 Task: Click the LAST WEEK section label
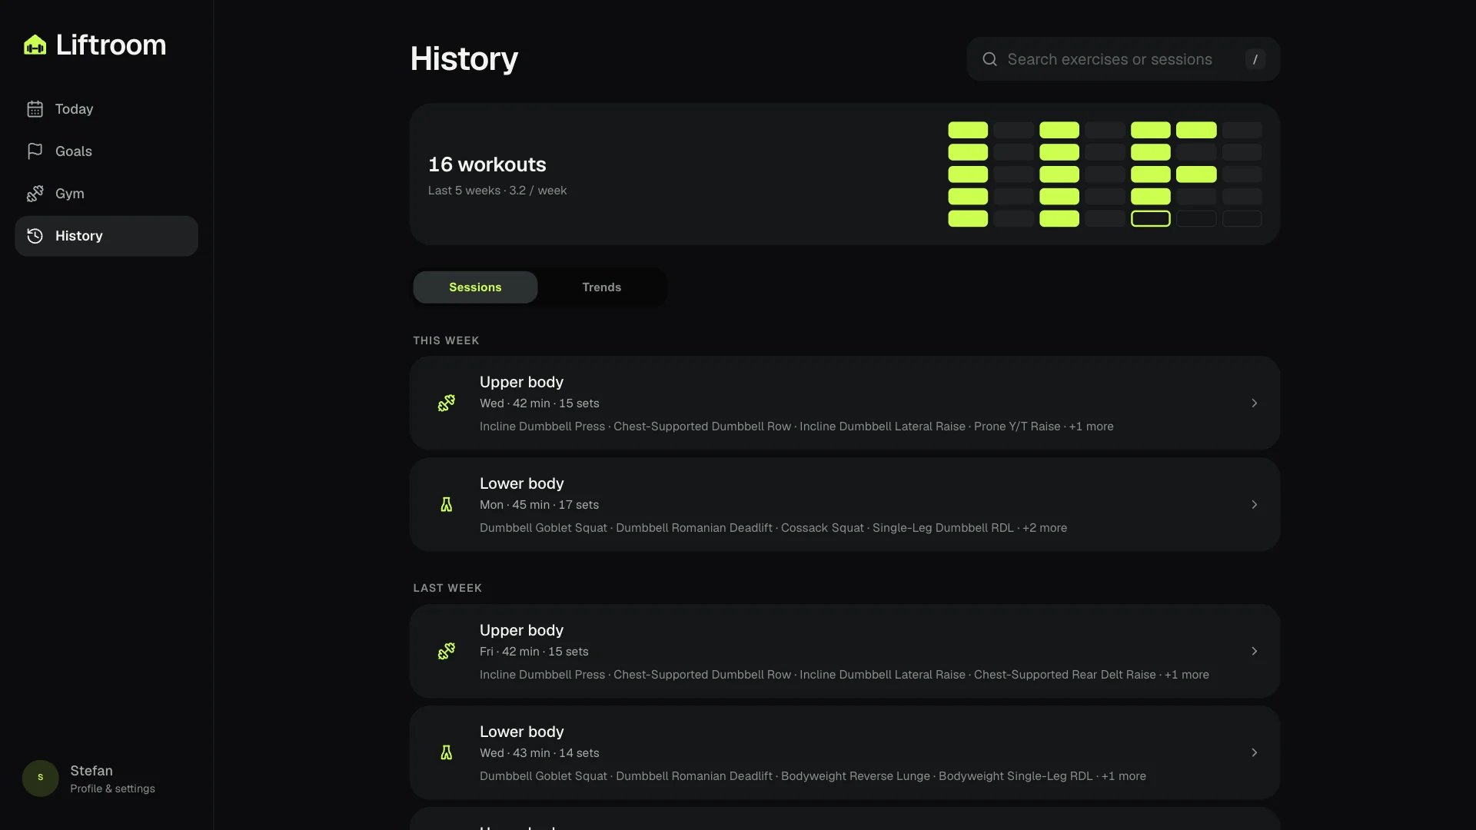click(447, 588)
